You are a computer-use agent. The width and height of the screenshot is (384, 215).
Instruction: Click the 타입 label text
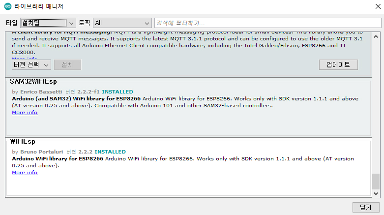click(11, 23)
